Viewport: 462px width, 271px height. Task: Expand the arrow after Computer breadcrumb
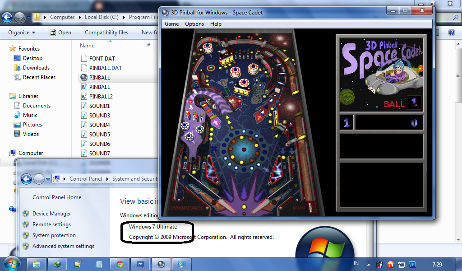(79, 17)
